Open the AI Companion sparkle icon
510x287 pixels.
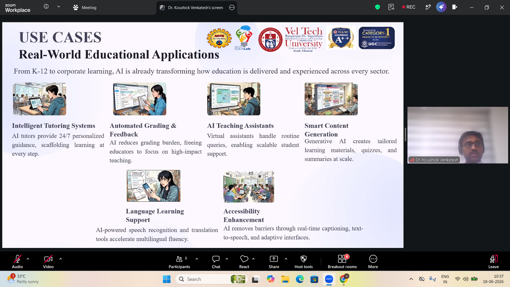[x=441, y=7]
